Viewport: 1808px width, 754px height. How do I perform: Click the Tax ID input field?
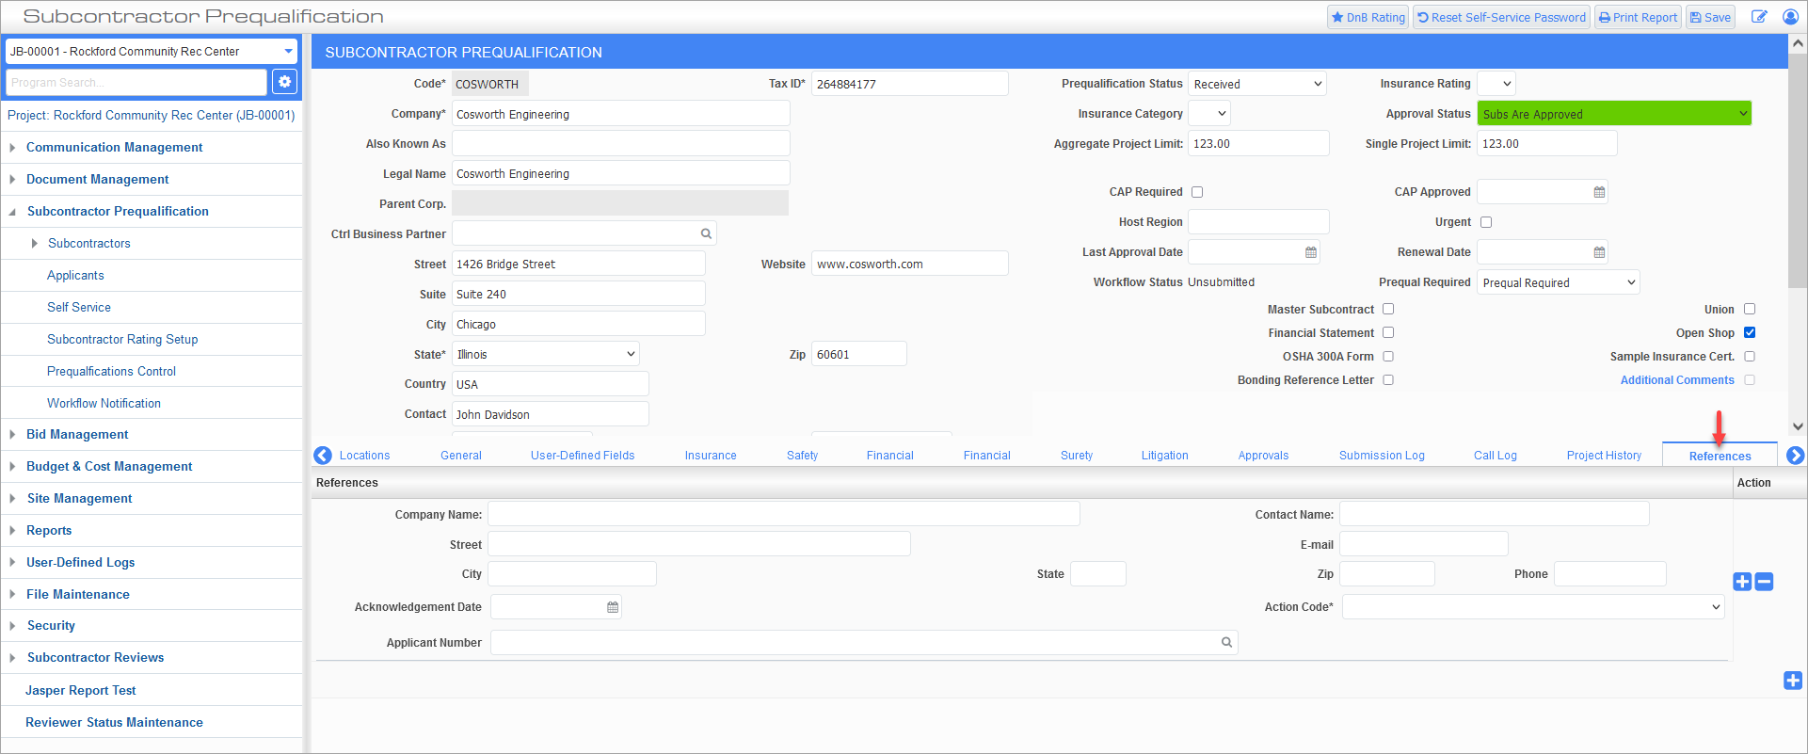[909, 84]
